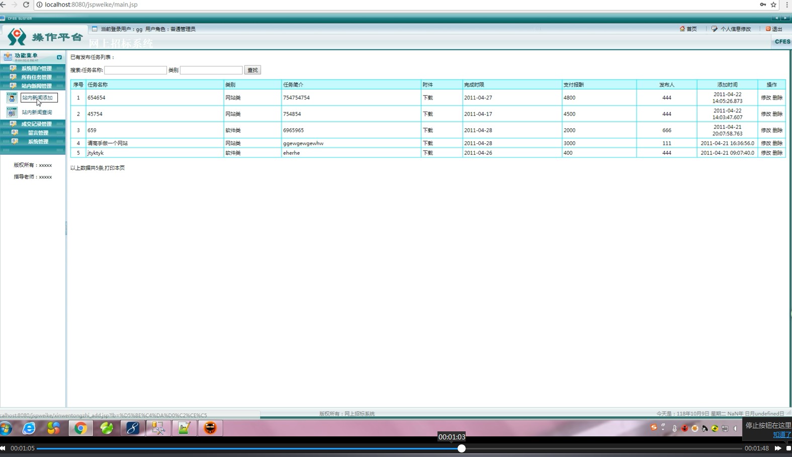Click 删除 for task 654654
Image resolution: width=792 pixels, height=457 pixels.
pyautogui.click(x=777, y=98)
